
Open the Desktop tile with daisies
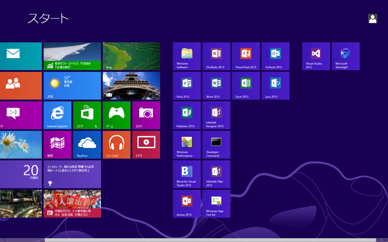(x=21, y=145)
